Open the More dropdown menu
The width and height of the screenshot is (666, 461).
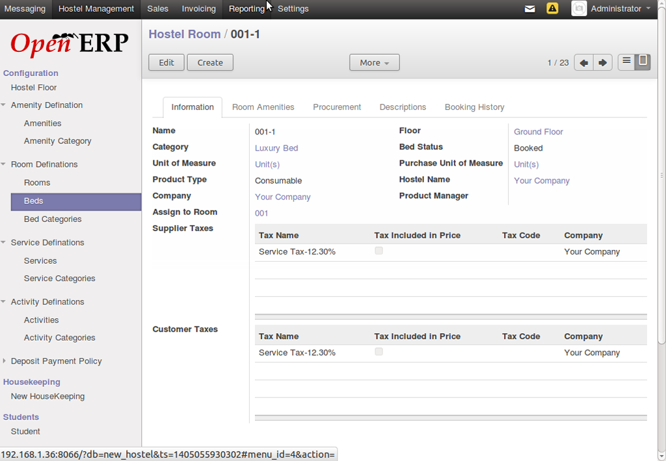[x=374, y=63]
